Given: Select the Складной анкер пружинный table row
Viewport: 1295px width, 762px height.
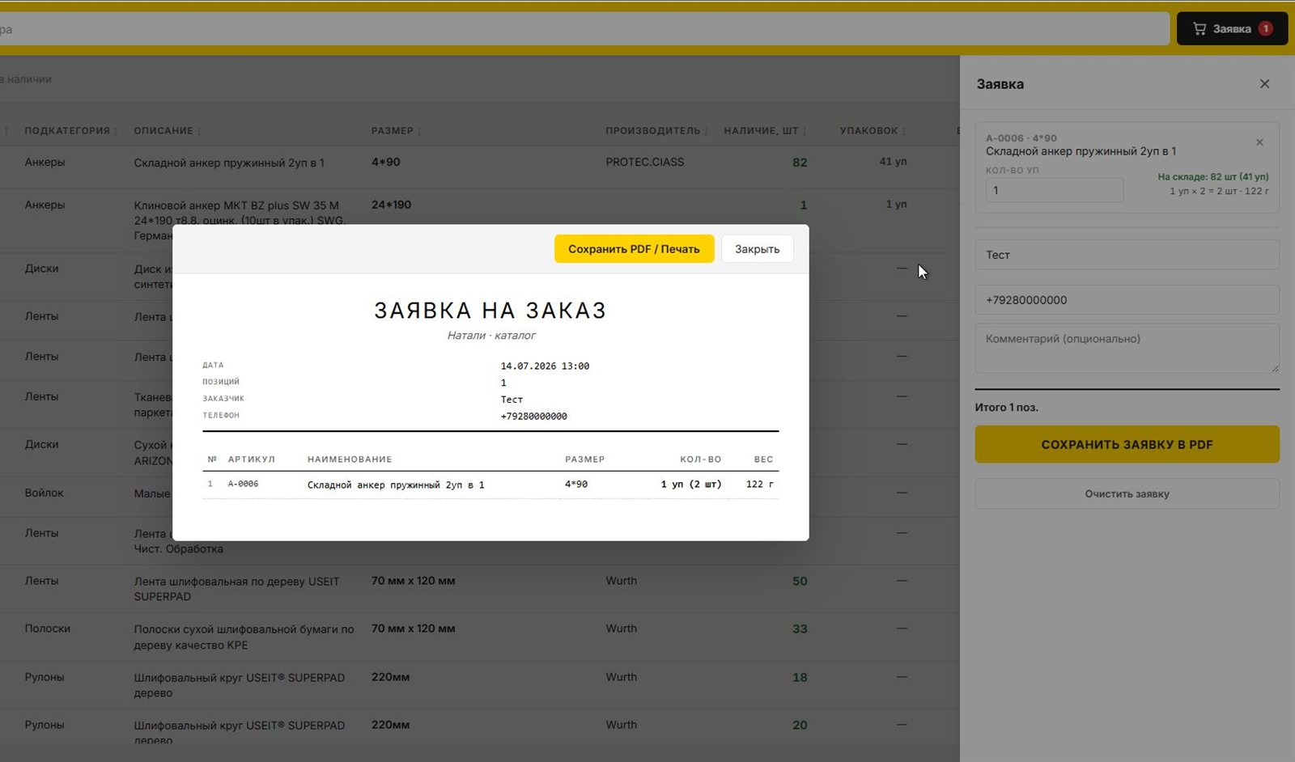Looking at the screenshot, I should [479, 163].
